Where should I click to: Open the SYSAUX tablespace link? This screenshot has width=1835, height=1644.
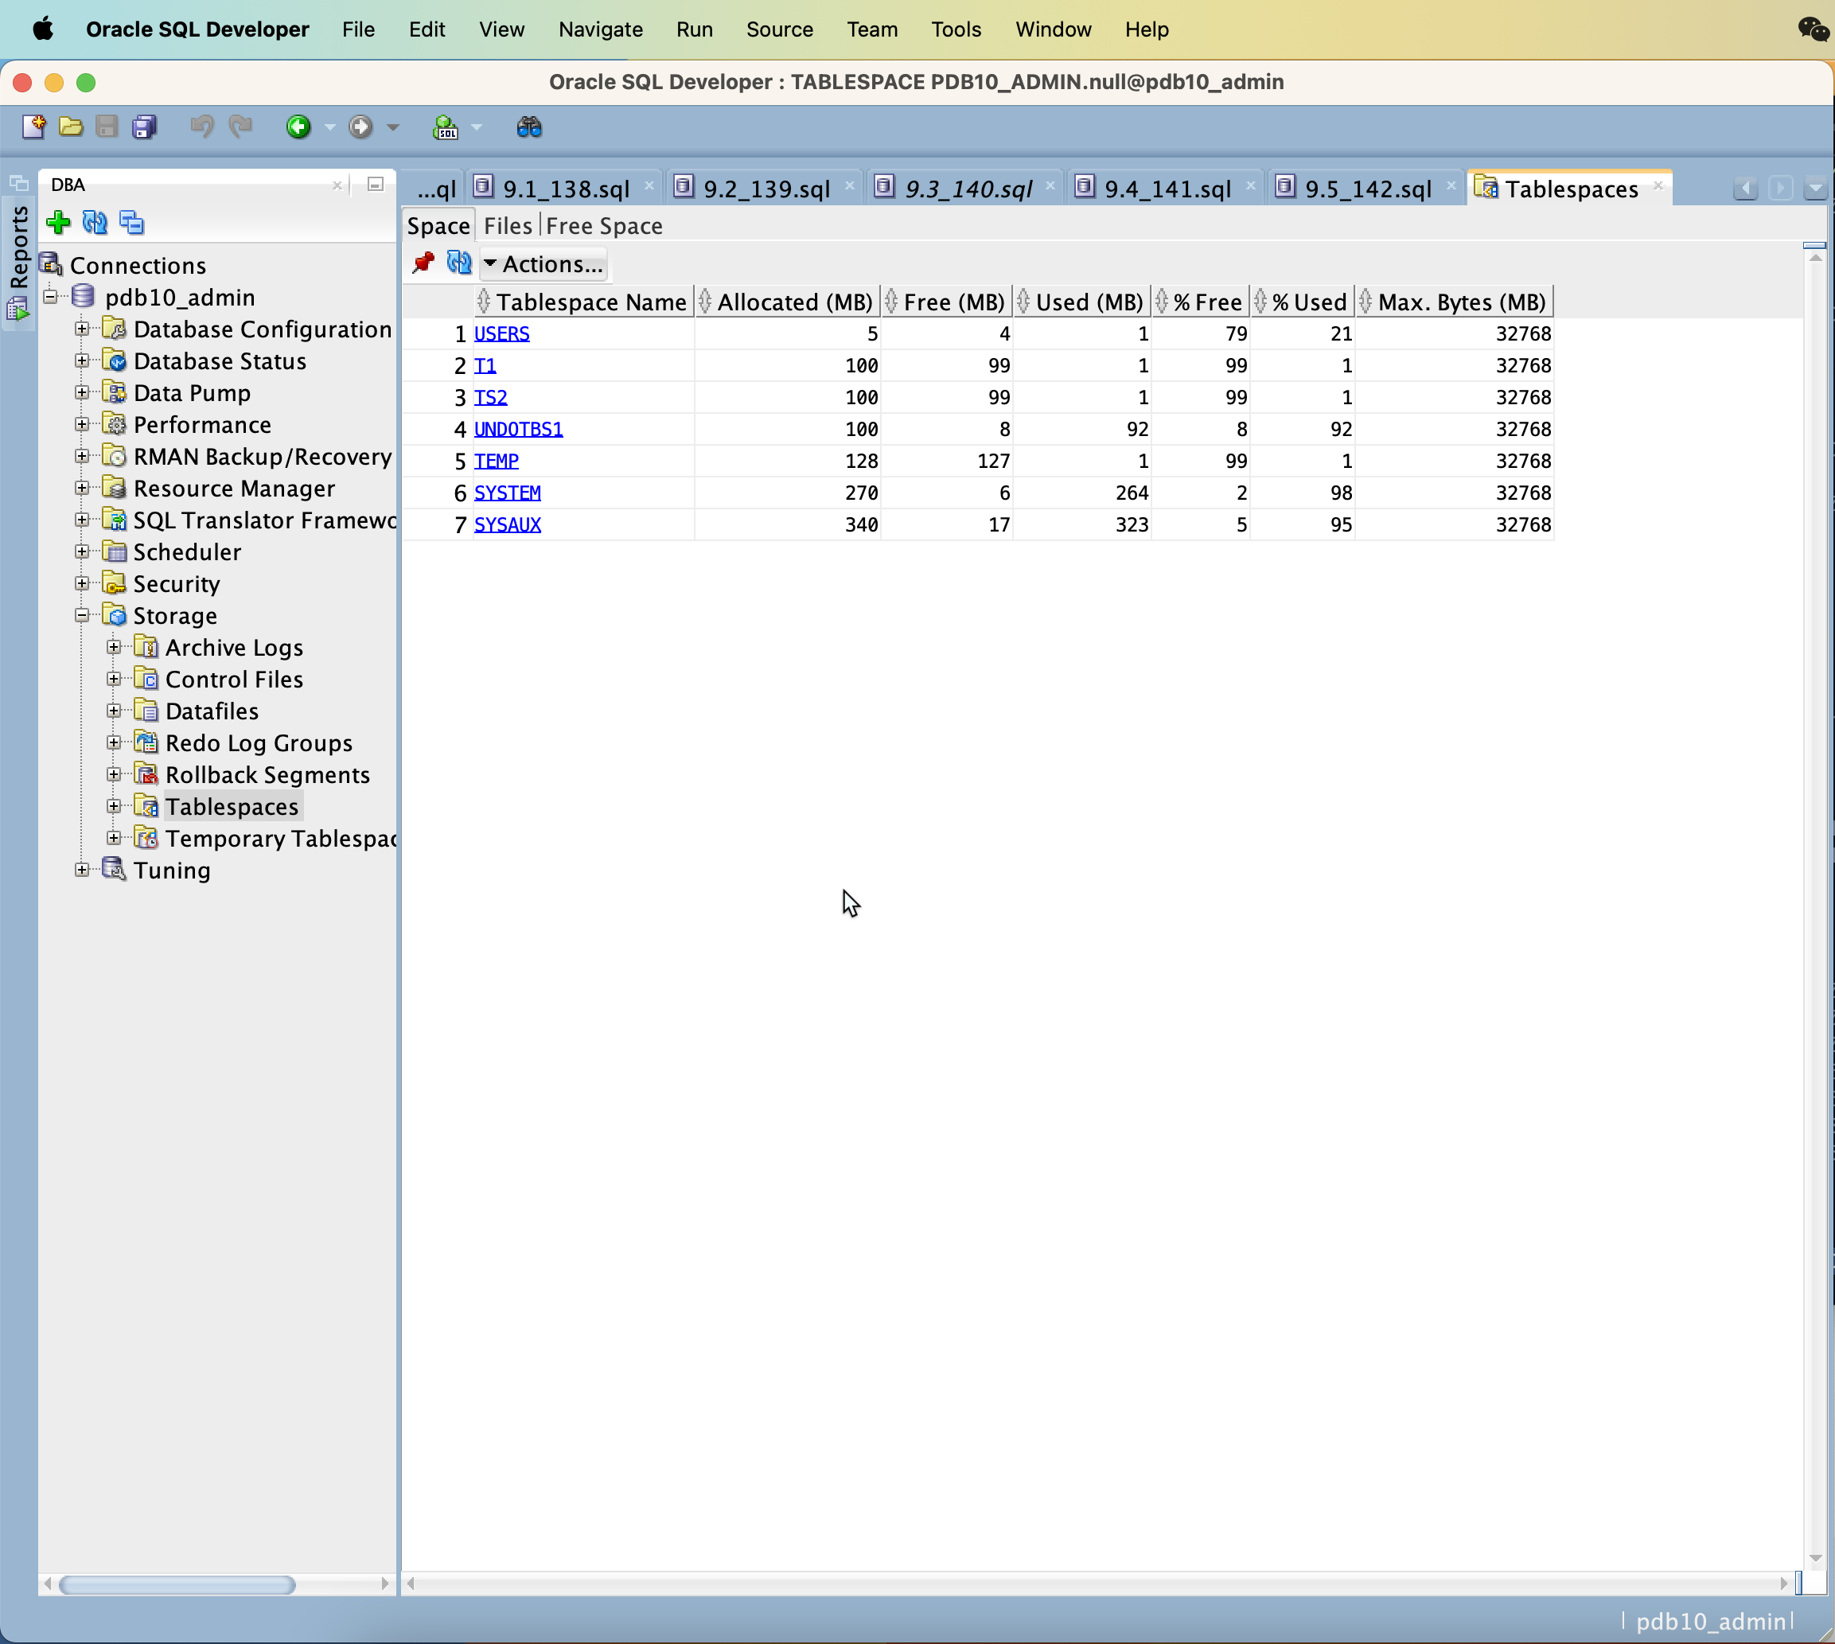pos(507,524)
